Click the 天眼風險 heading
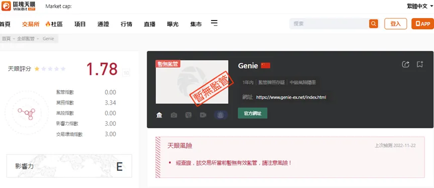The height and width of the screenshot is (188, 434). click(180, 146)
